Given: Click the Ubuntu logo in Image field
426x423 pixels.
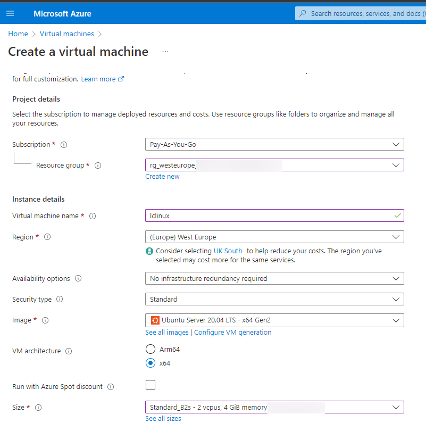Looking at the screenshot, I should tap(155, 320).
